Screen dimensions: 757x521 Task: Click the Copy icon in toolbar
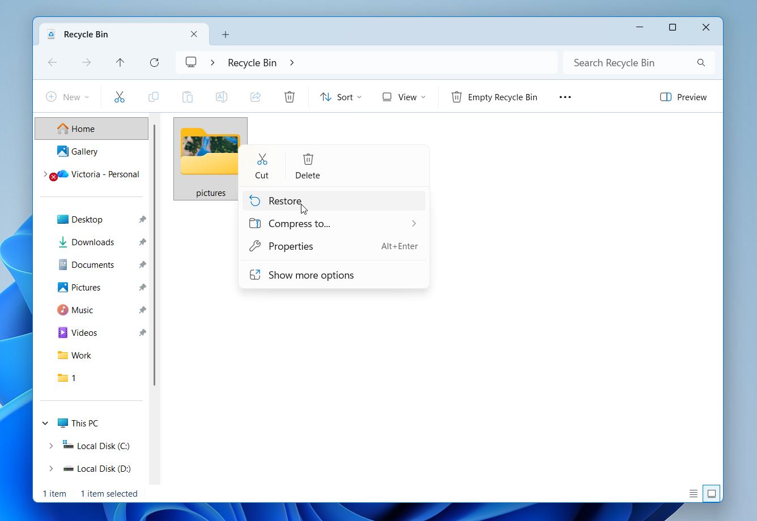153,97
